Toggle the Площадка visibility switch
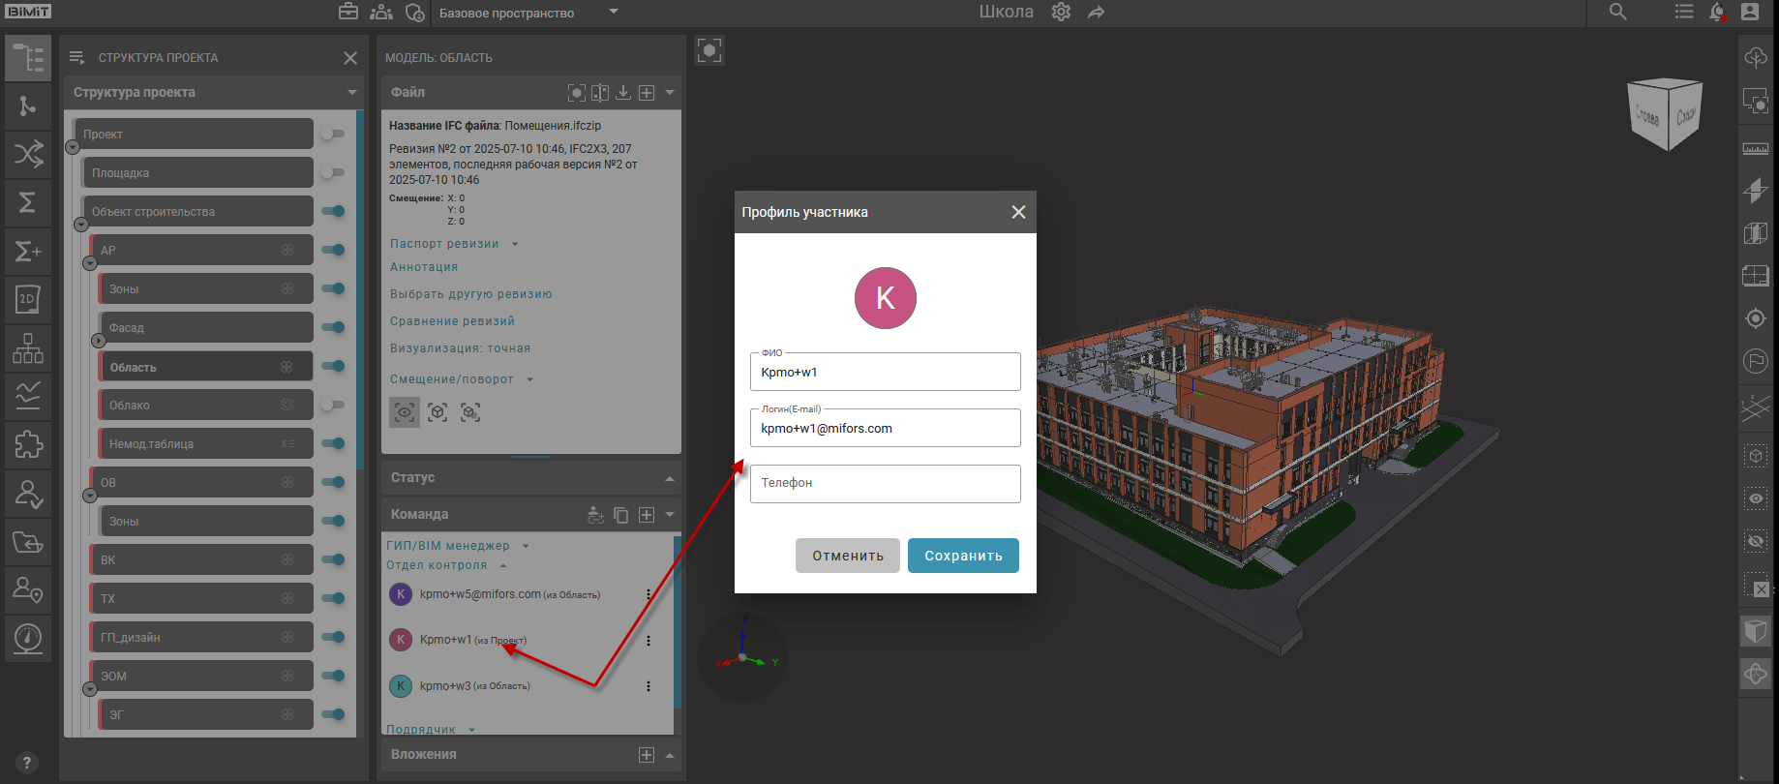This screenshot has width=1779, height=784. click(x=333, y=172)
